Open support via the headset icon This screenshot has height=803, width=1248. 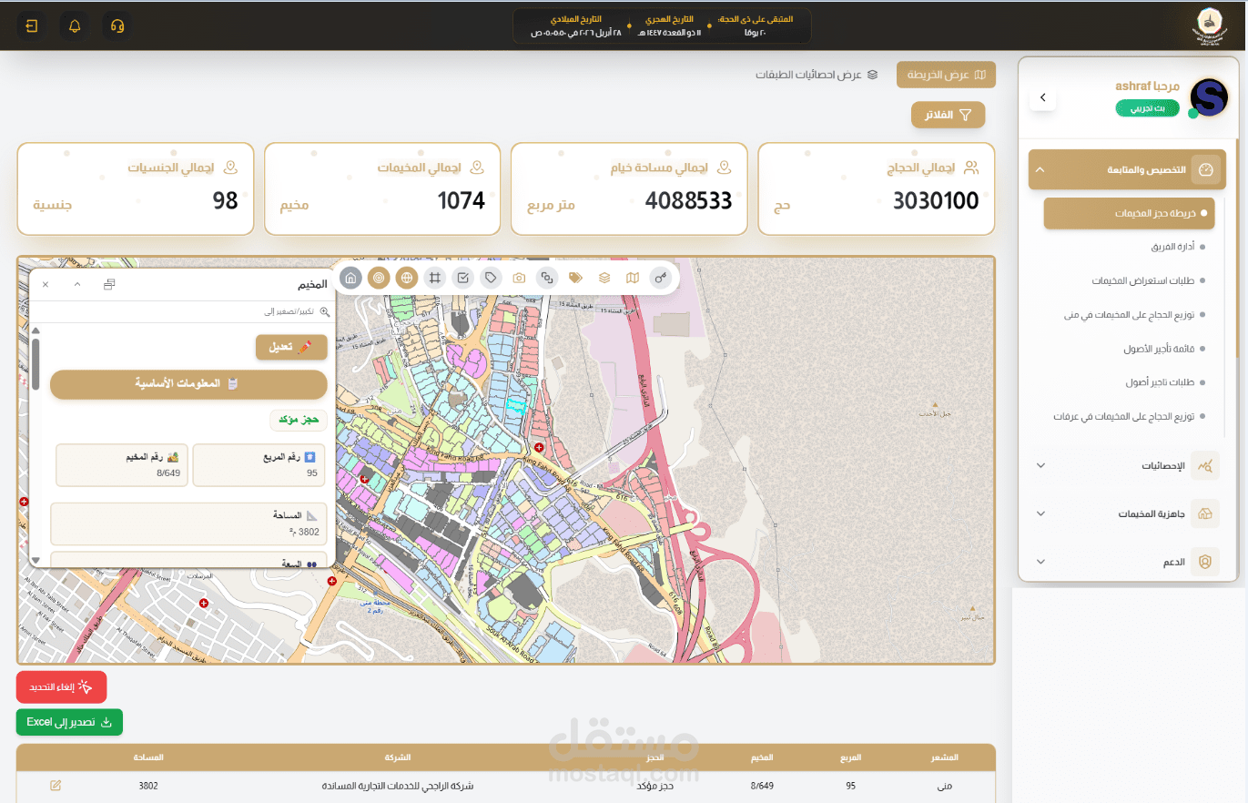[x=117, y=25]
